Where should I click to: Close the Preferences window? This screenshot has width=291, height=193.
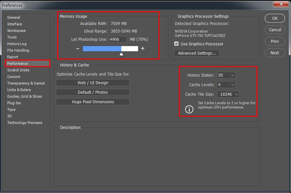281,4
